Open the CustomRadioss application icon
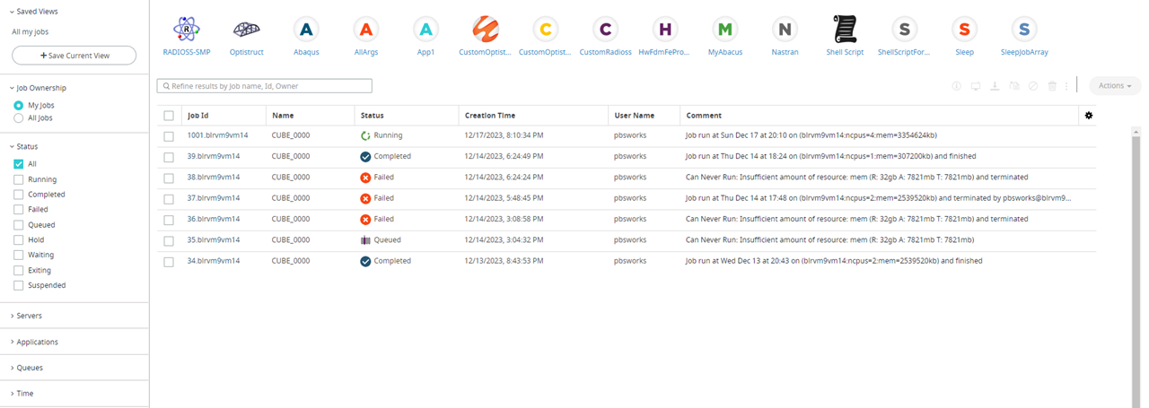 coord(605,30)
